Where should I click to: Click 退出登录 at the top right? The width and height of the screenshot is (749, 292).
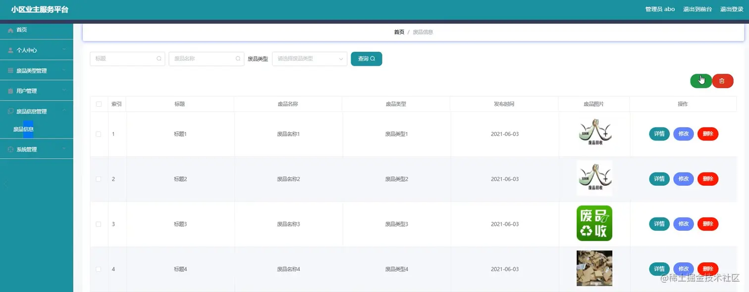pyautogui.click(x=731, y=9)
